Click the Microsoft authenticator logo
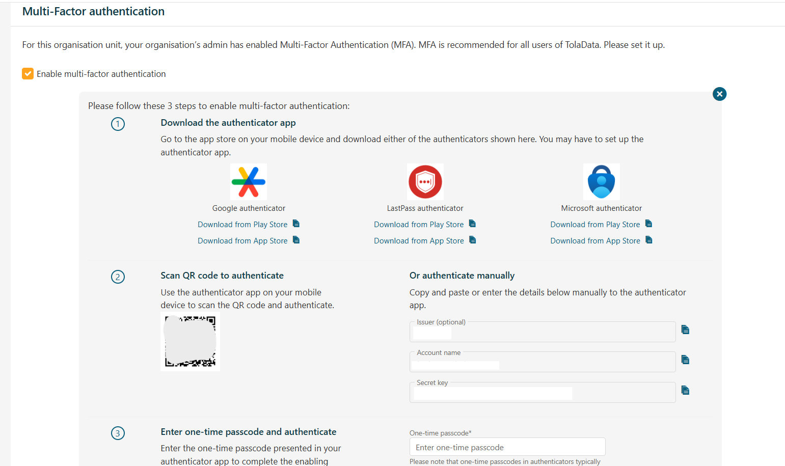 tap(602, 182)
